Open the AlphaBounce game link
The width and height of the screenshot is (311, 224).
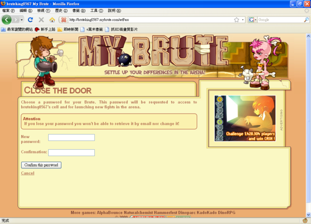[110, 213]
